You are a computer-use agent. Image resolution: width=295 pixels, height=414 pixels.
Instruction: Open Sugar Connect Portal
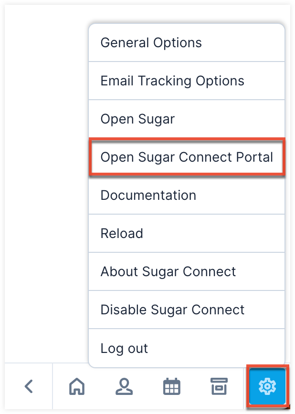click(187, 157)
